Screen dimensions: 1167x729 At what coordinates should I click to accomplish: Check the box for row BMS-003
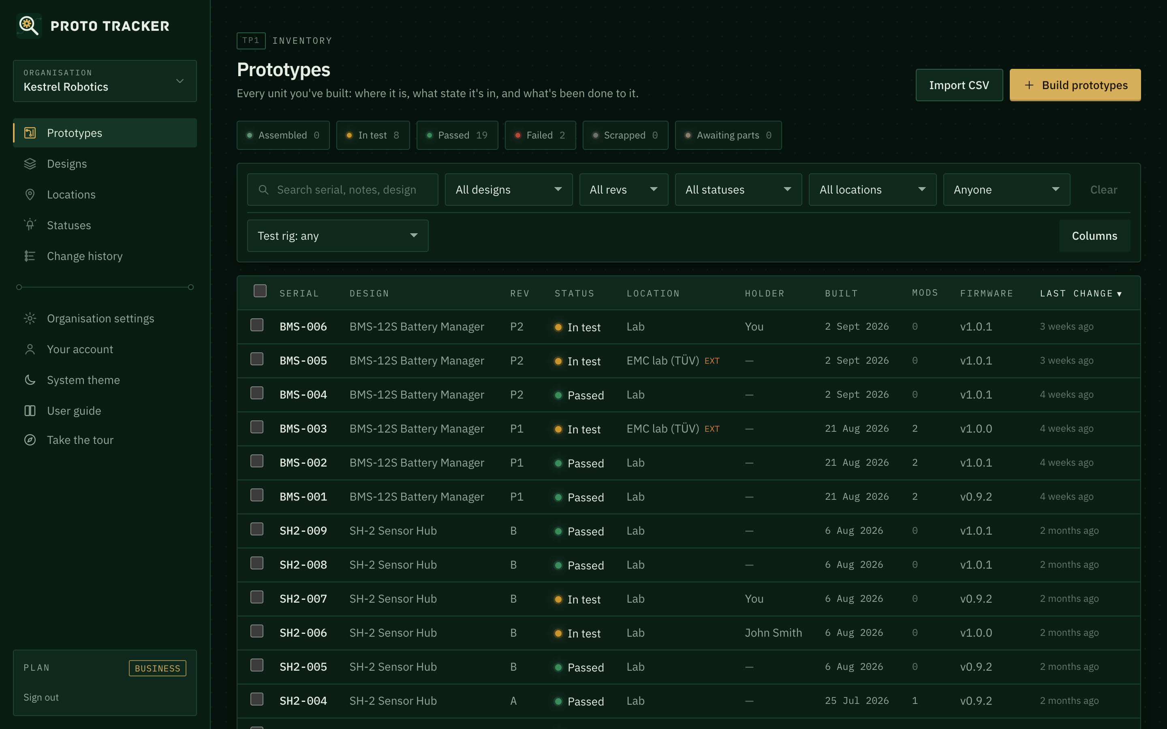(x=257, y=427)
